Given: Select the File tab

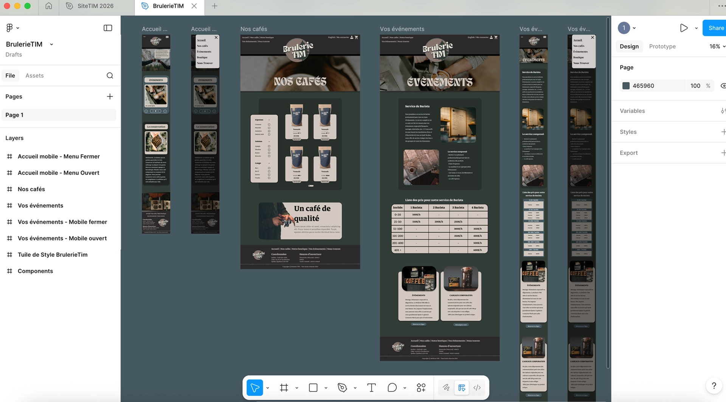Looking at the screenshot, I should coord(10,76).
